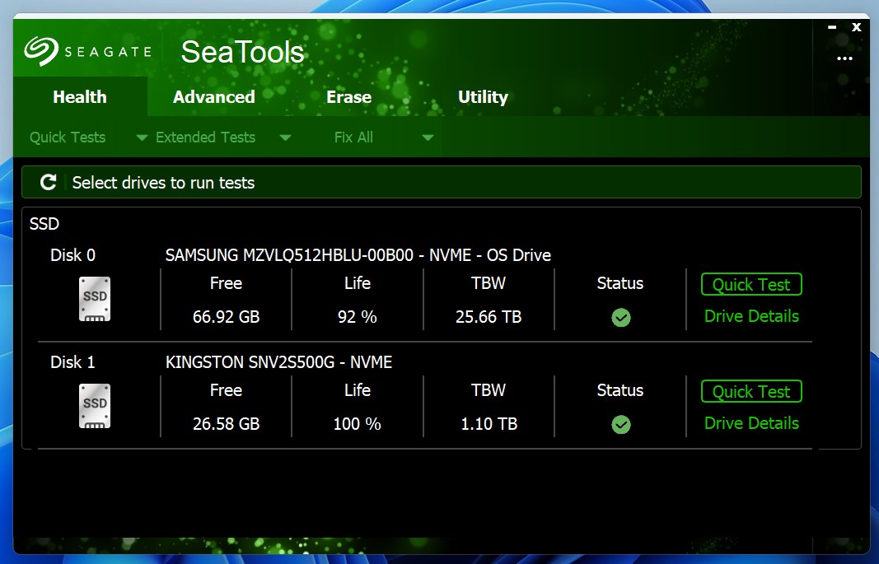
Task: Run Quick Test on Kingston Disk 1
Action: pos(751,392)
